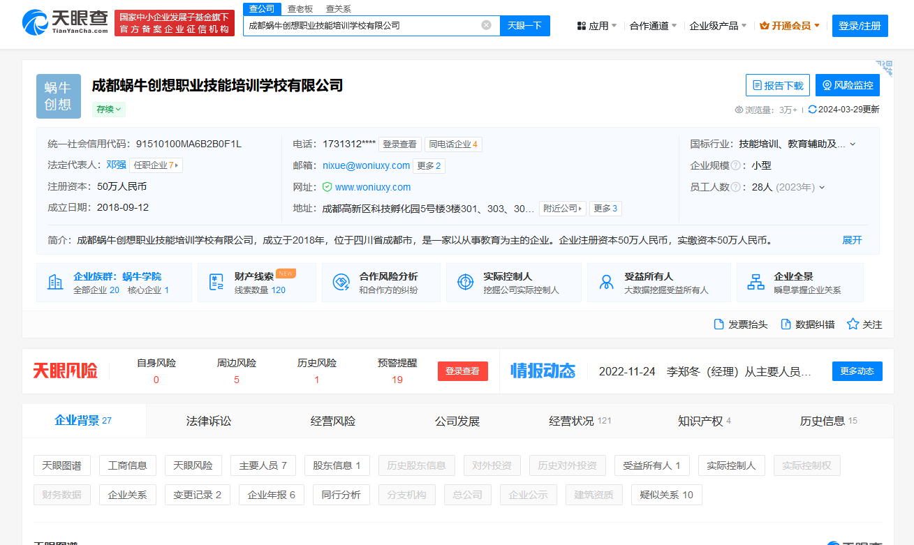The image size is (914, 545).
Task: Click the 天眼风险 logo
Action: (66, 371)
